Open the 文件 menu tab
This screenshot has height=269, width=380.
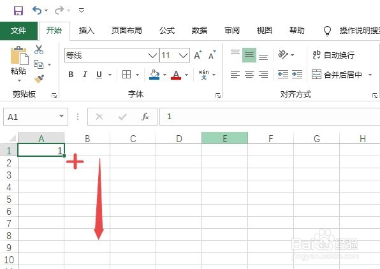click(18, 31)
